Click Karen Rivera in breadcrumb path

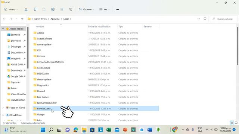pos(40,19)
